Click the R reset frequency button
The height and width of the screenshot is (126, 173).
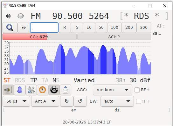click(65, 28)
